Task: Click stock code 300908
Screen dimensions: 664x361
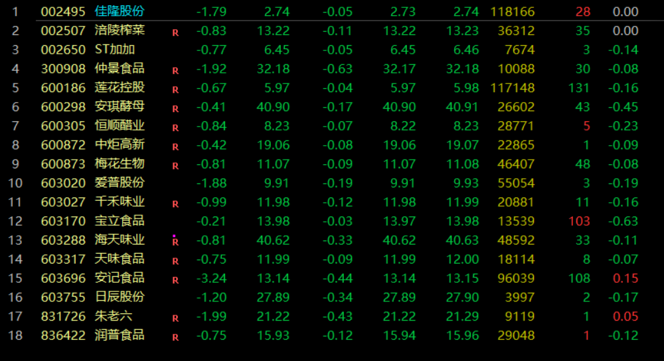Action: coord(63,69)
